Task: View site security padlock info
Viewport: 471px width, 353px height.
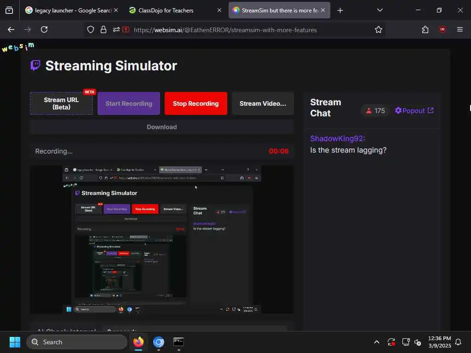Action: point(103,29)
